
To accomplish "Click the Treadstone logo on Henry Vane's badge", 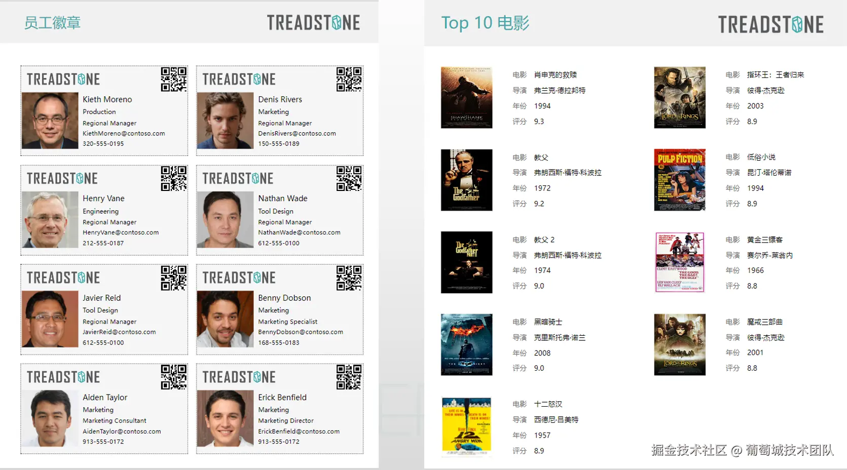I will coord(62,179).
